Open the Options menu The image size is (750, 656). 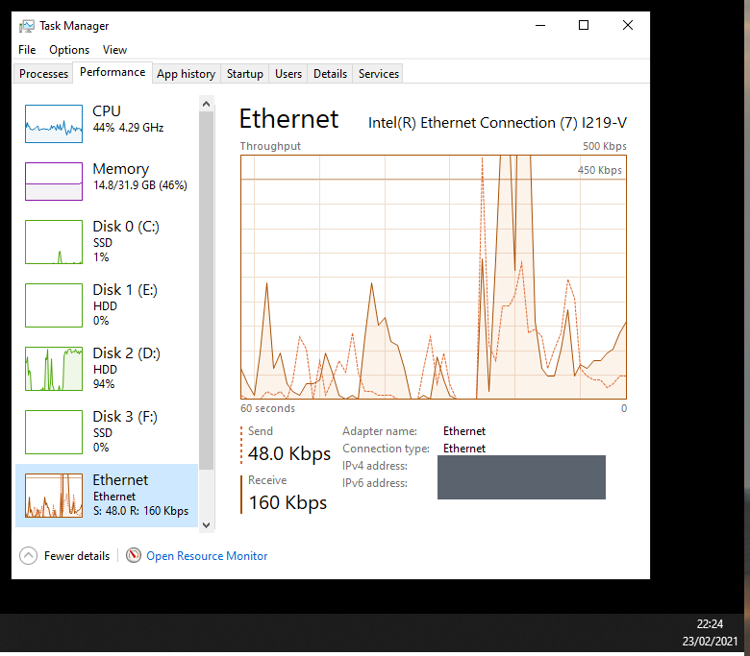pyautogui.click(x=69, y=50)
